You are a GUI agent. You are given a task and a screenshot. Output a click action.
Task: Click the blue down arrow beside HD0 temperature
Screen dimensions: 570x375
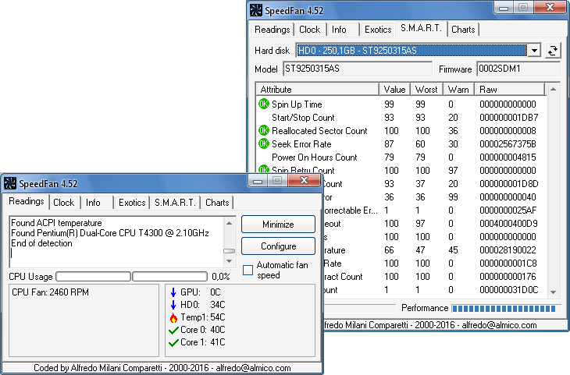pyautogui.click(x=173, y=305)
